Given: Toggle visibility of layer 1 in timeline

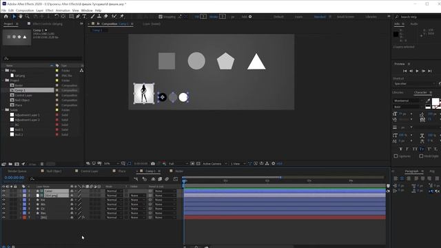Looking at the screenshot, I should (3, 191).
